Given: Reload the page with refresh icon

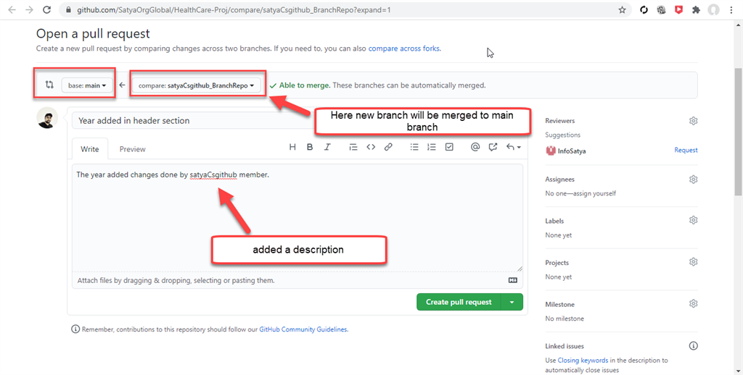Looking at the screenshot, I should pos(46,9).
